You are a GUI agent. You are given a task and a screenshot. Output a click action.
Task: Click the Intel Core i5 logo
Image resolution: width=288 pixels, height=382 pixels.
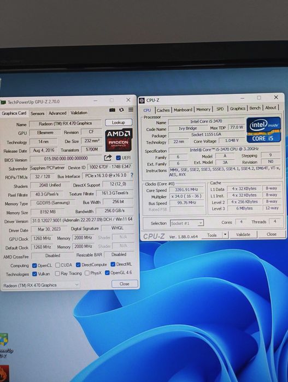click(263, 130)
